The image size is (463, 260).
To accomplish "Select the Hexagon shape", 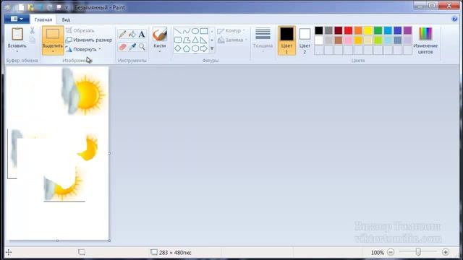I will tap(195, 48).
